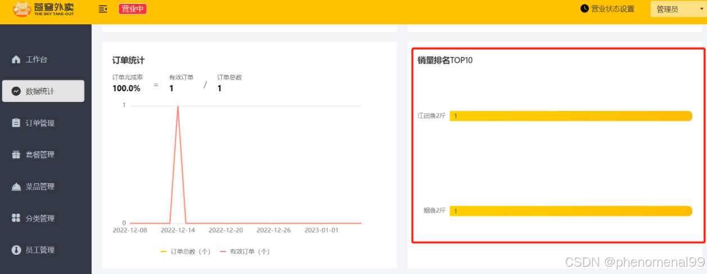Click the 苍穹外卖 logo
Image resolution: width=707 pixels, height=274 pixels.
(44, 9)
